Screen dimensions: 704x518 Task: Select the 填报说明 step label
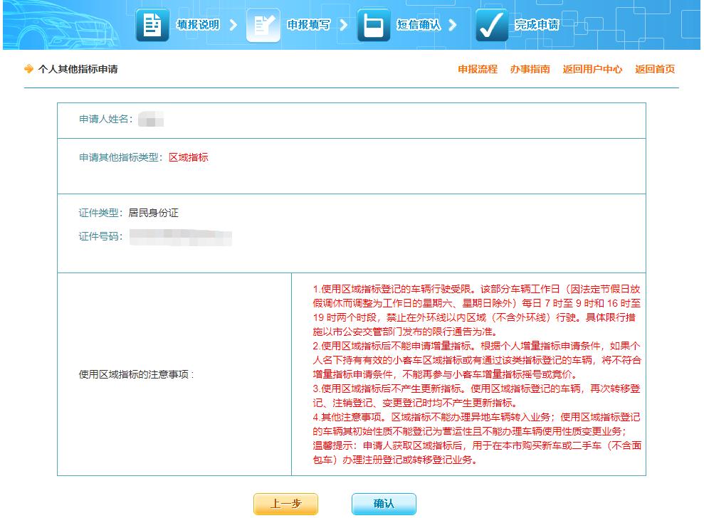pyautogui.click(x=197, y=23)
